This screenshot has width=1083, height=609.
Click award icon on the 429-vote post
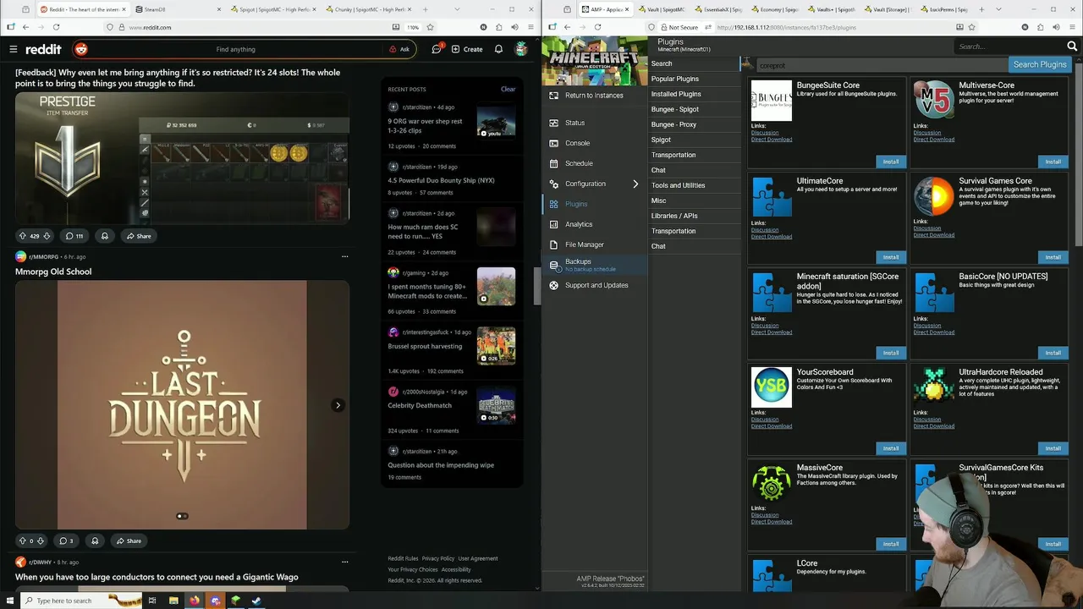coord(105,236)
